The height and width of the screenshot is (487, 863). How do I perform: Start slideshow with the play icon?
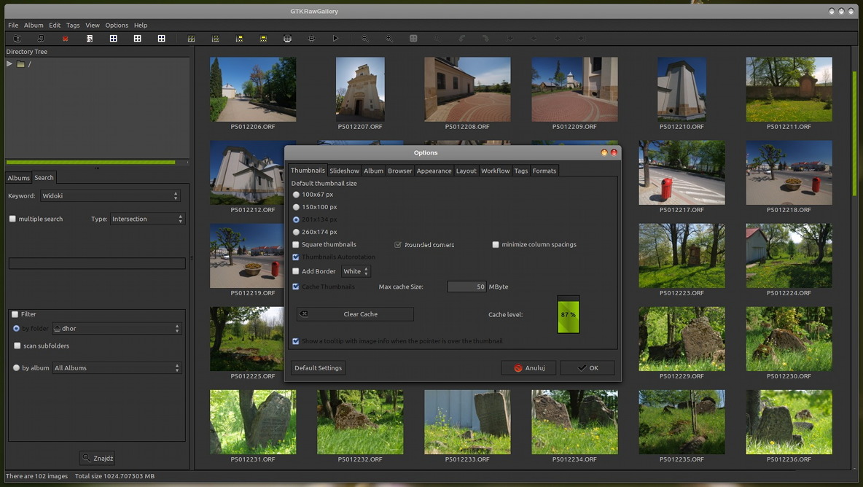tap(335, 39)
